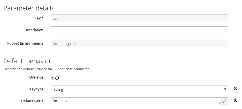Viewport: 242px width, 109px height.
Task: Click into the empty Description text area
Action: click(x=139, y=30)
